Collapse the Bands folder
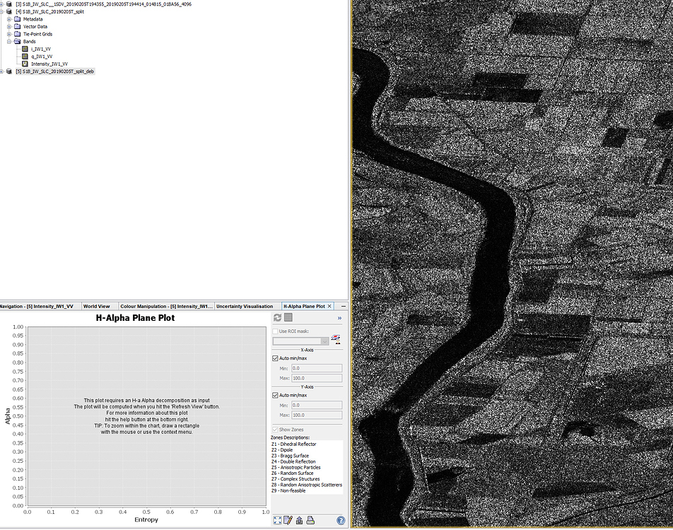673x530 pixels. tap(9, 42)
